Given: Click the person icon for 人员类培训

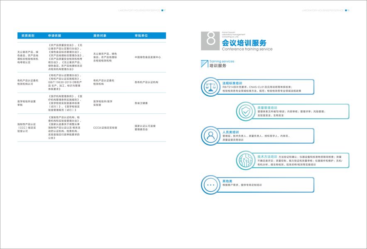Looking at the screenshot, I should click(x=210, y=136).
